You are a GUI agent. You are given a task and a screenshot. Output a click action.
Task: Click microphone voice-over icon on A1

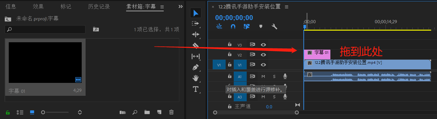[285, 76]
